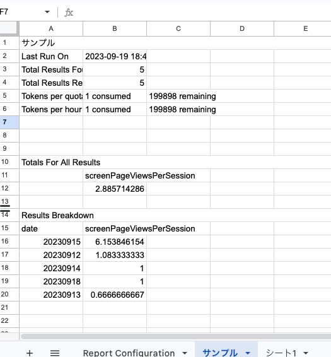Image resolution: width=331 pixels, height=357 pixels.
Task: Click '1 consumed' in row 6
Action: pos(115,109)
